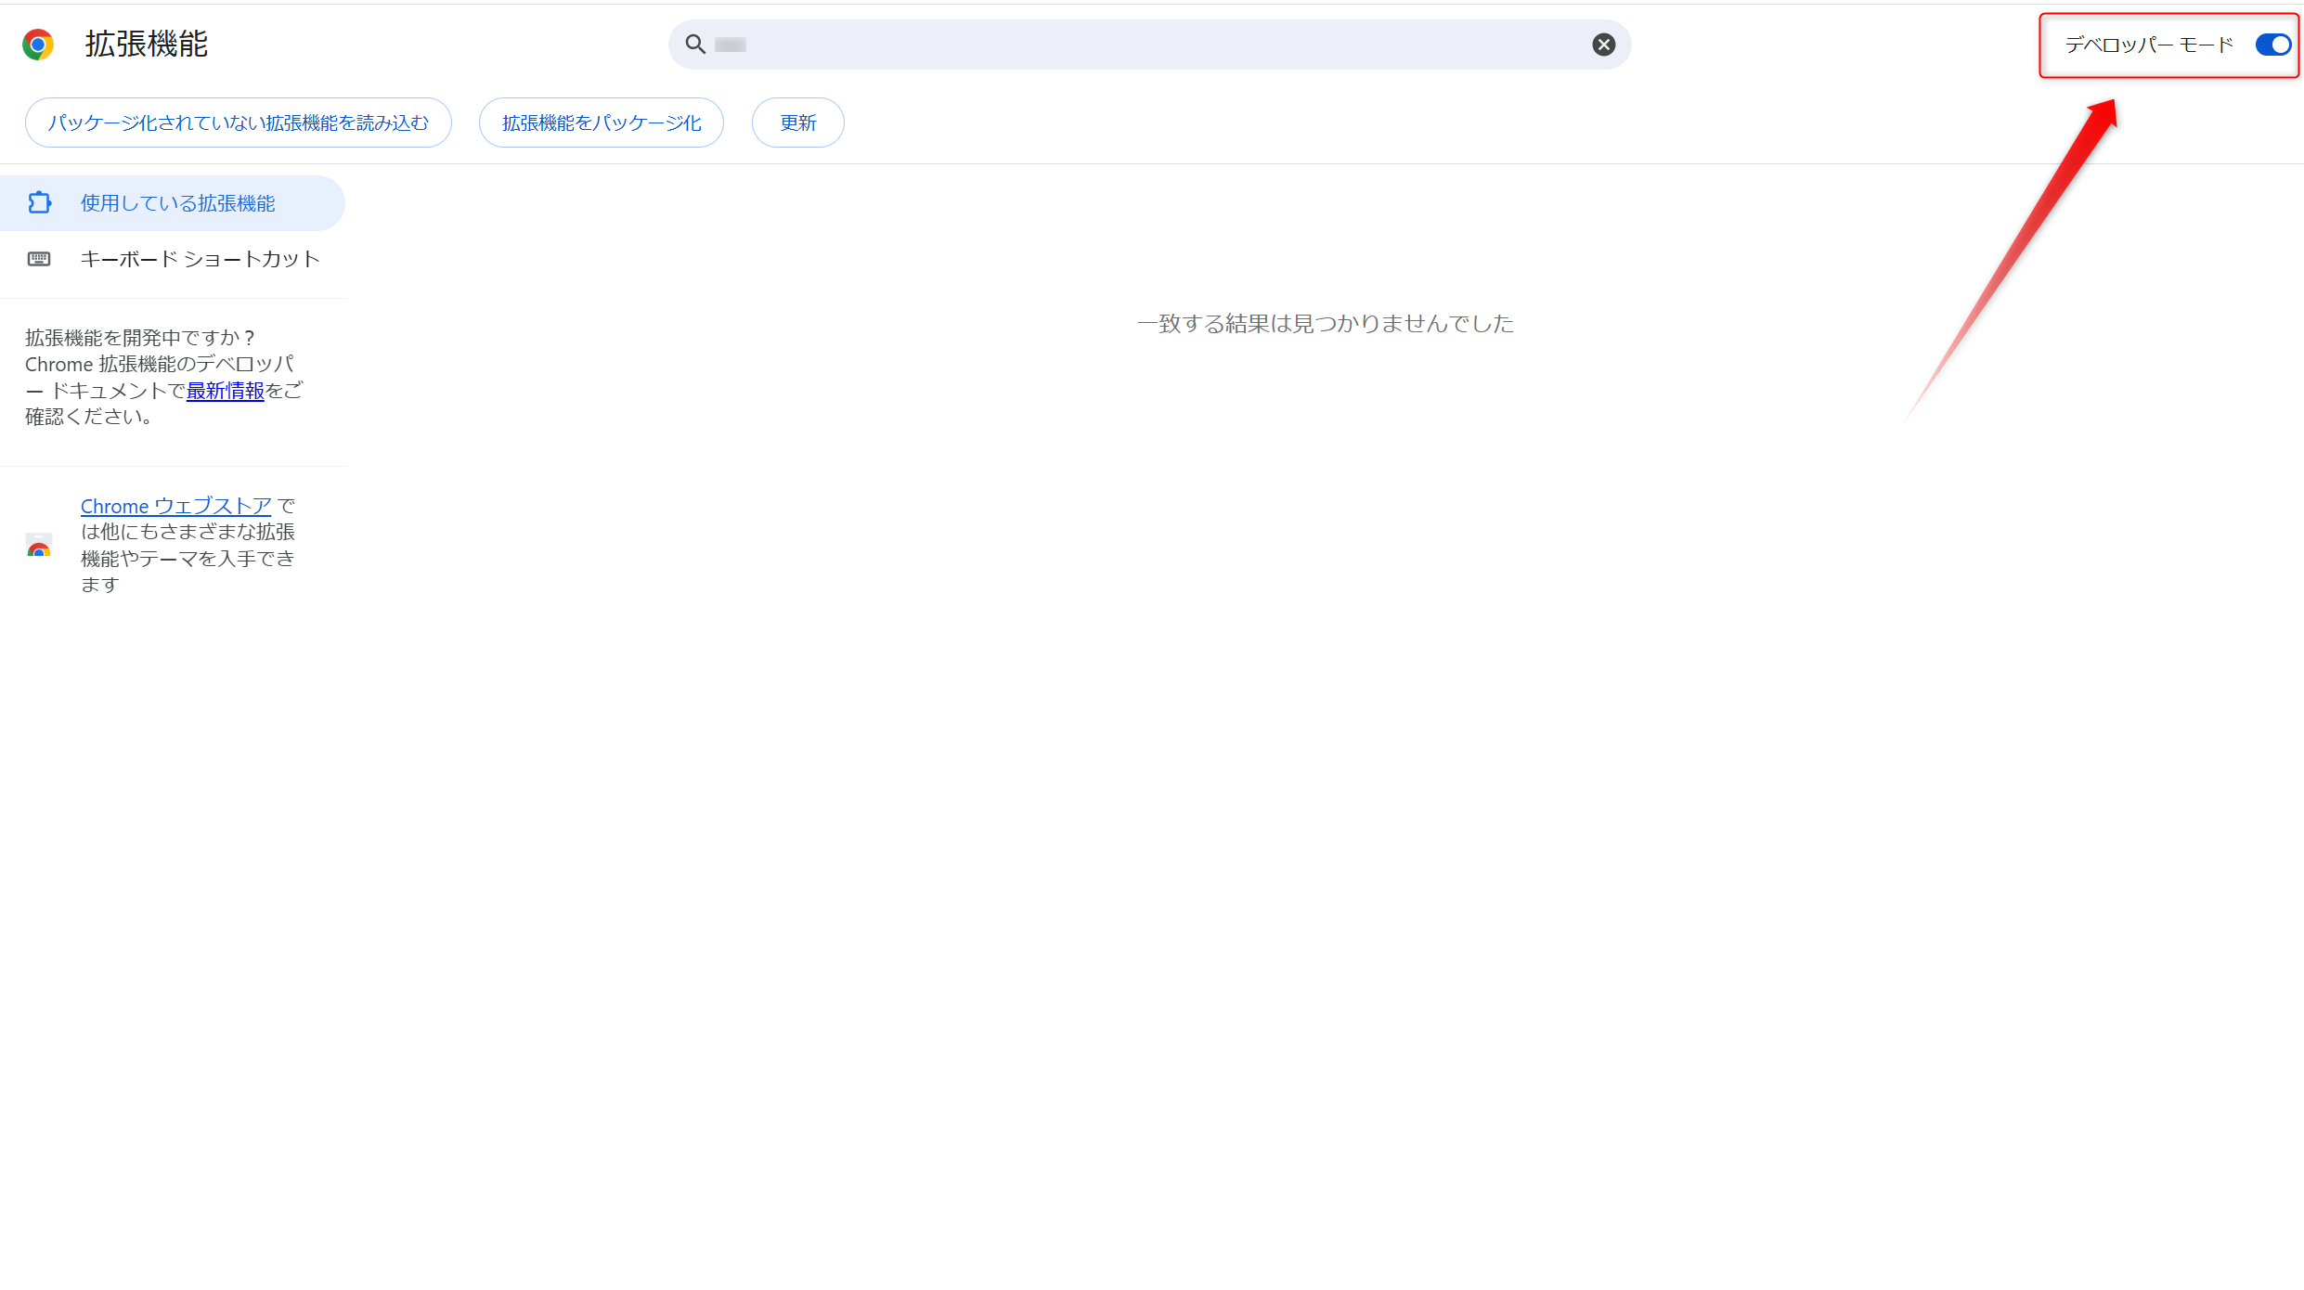Image resolution: width=2304 pixels, height=1290 pixels.
Task: Click the デベロッパー モード label text
Action: coord(2148,45)
